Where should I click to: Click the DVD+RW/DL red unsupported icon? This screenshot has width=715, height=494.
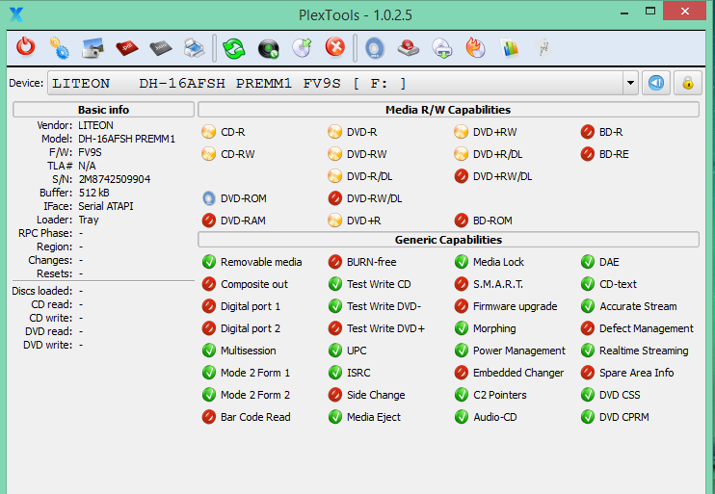click(x=461, y=176)
